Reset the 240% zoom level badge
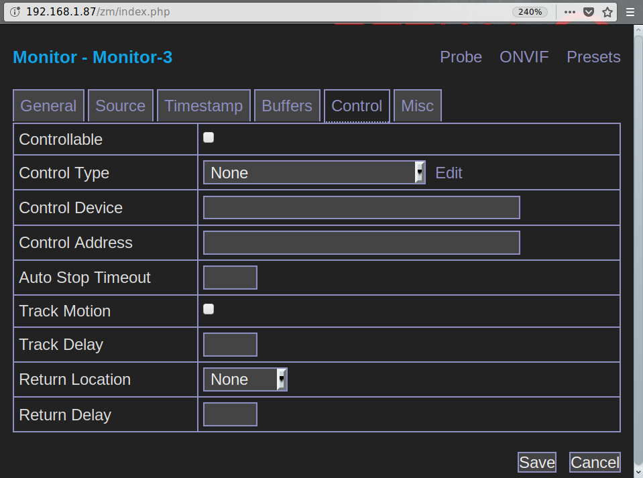This screenshot has height=478, width=643. tap(530, 12)
